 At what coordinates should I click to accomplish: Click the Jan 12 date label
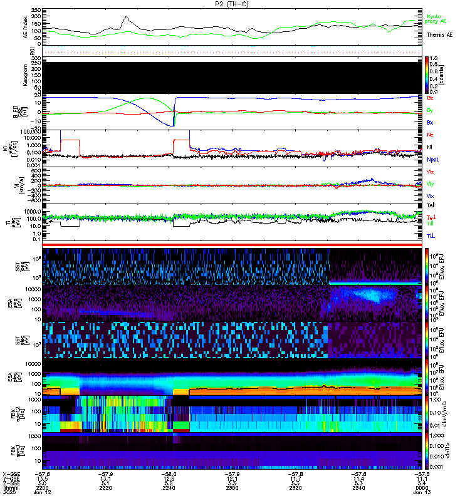coord(42,492)
